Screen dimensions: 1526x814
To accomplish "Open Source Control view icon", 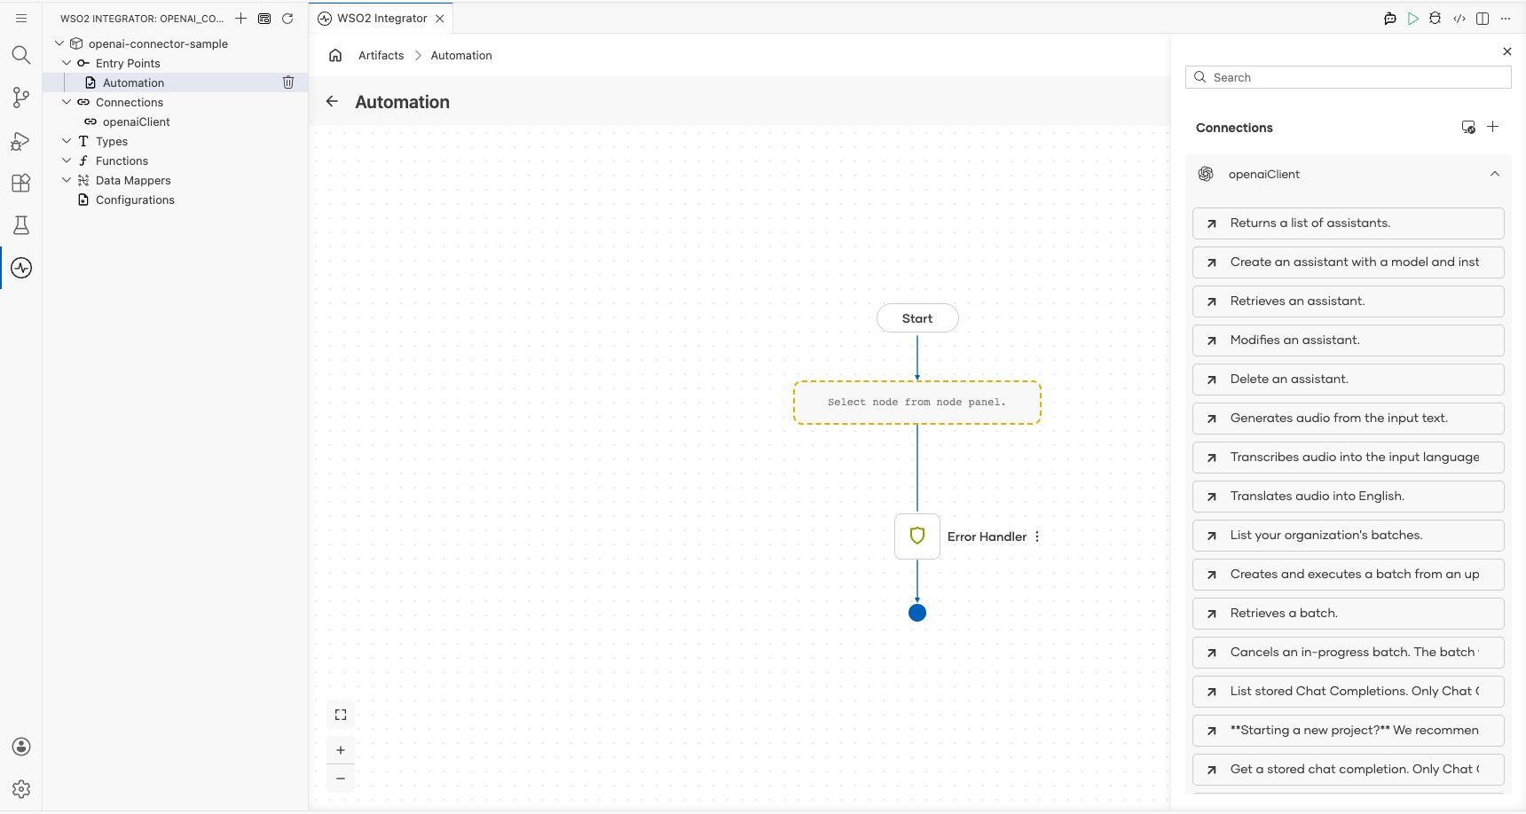I will (x=21, y=98).
